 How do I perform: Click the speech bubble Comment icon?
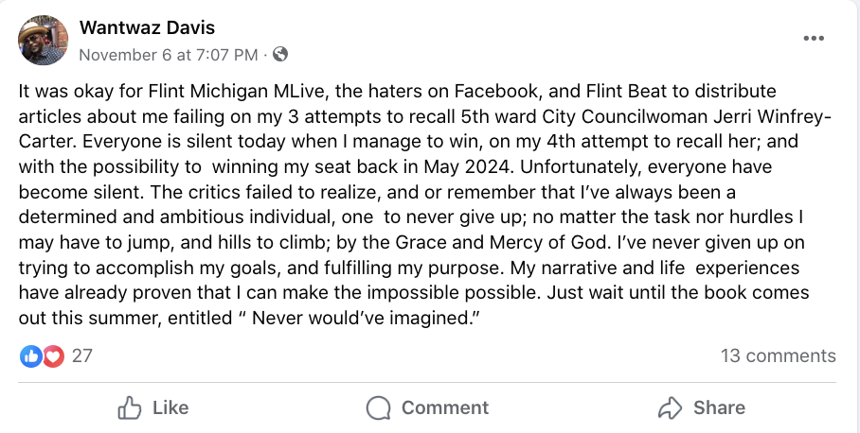coord(379,407)
